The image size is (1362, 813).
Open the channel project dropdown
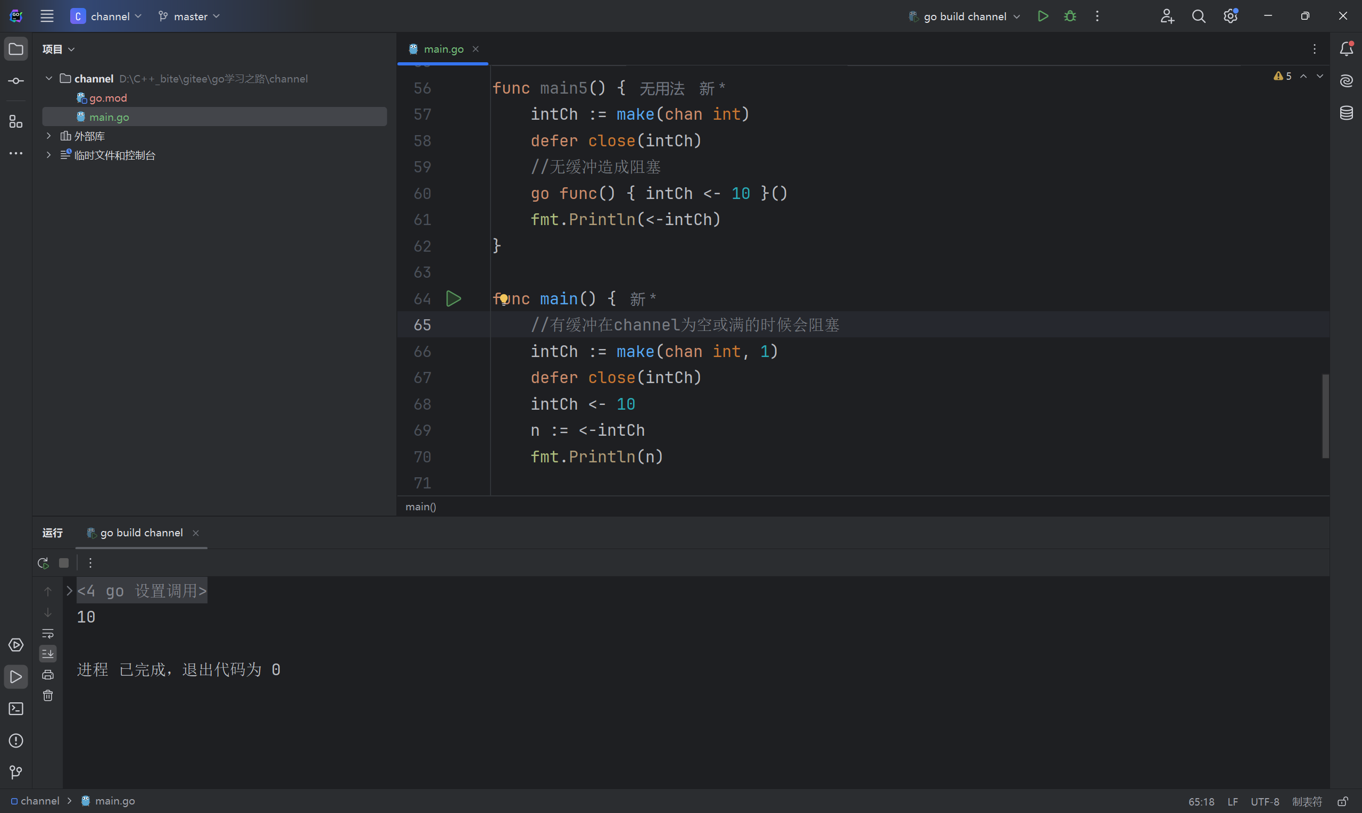[x=106, y=16]
